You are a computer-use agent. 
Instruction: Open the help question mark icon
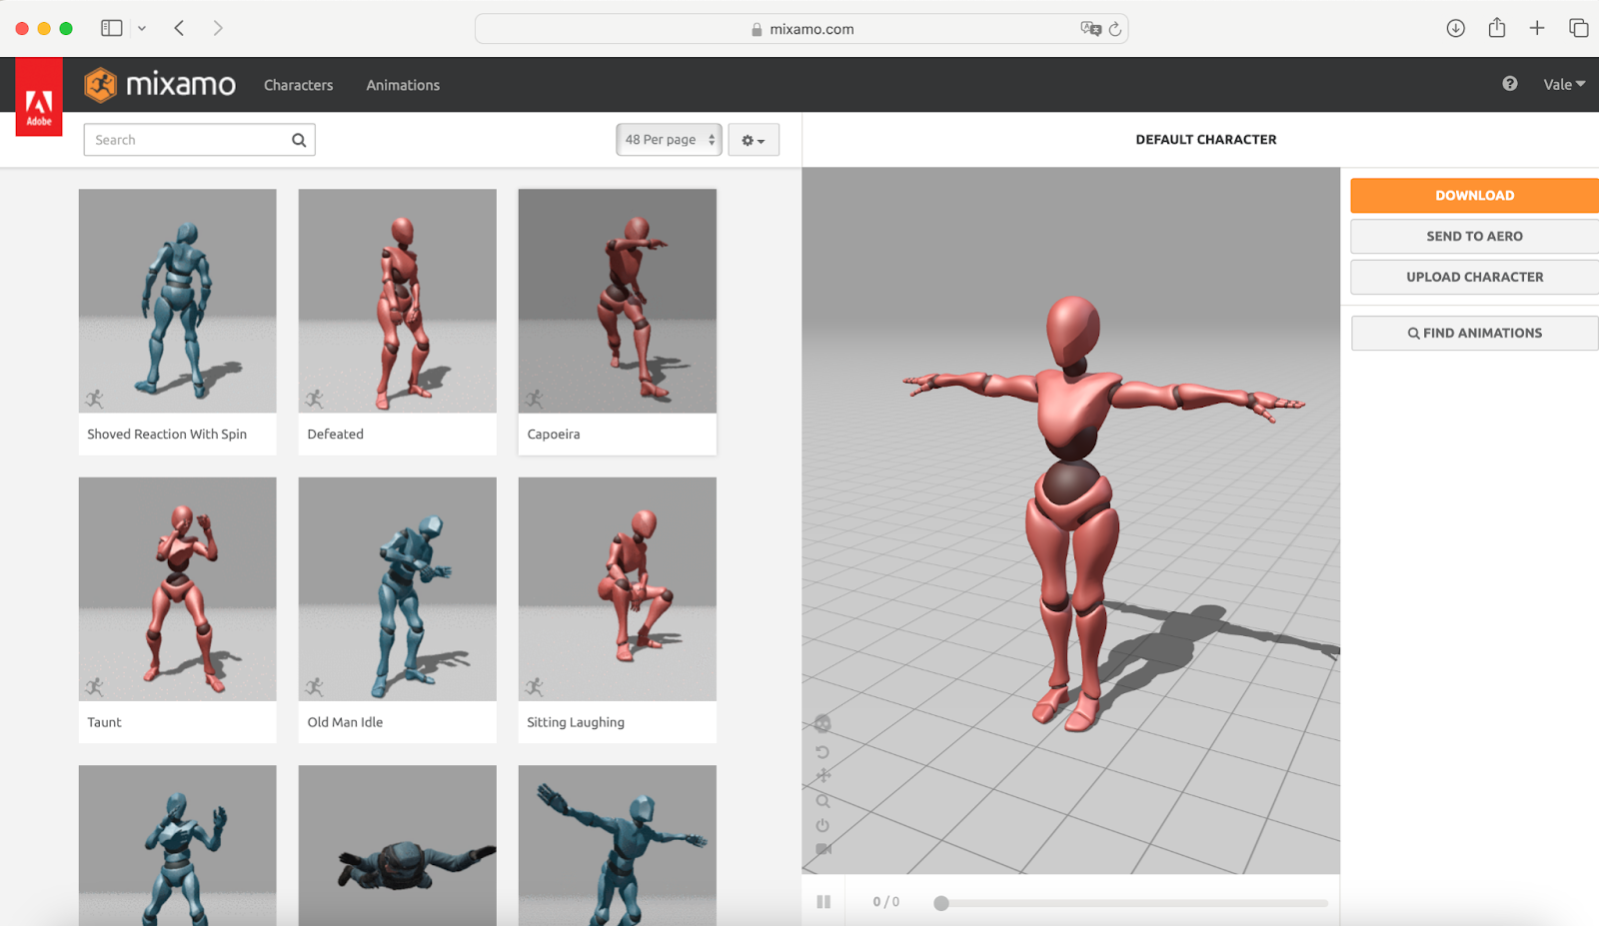pyautogui.click(x=1510, y=84)
